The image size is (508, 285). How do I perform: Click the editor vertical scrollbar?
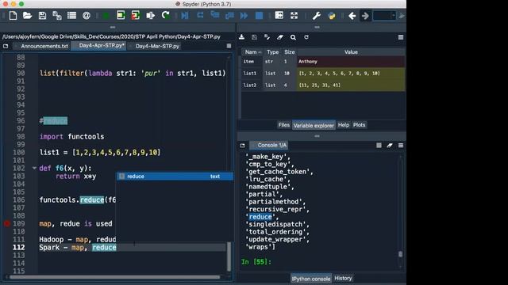click(229, 256)
